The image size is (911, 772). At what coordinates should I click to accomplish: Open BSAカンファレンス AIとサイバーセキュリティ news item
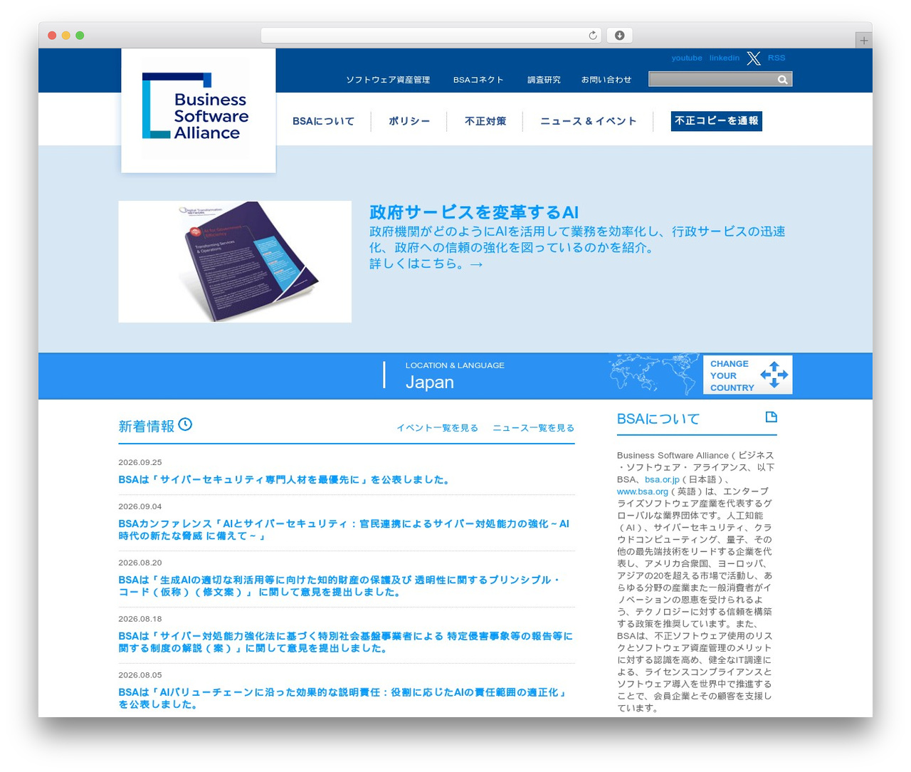(x=344, y=530)
